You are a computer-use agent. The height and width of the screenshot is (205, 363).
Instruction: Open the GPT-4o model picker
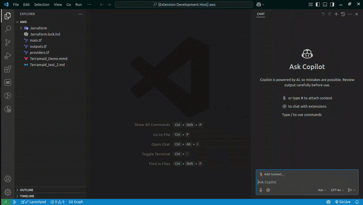tap(337, 190)
